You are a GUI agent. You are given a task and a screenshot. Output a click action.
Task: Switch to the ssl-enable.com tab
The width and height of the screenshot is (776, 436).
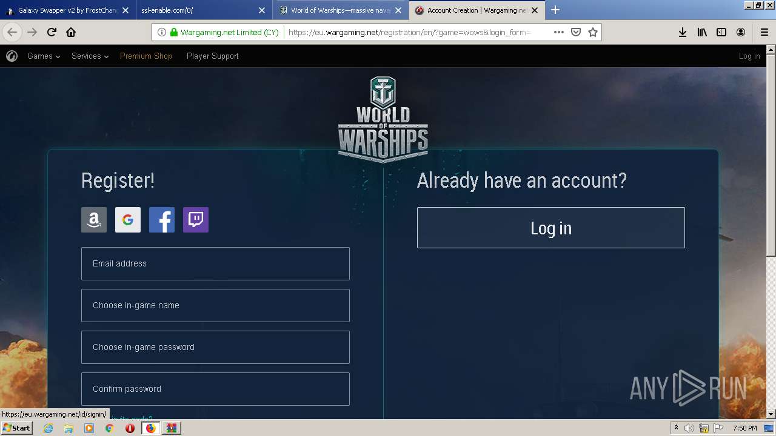[x=203, y=10]
